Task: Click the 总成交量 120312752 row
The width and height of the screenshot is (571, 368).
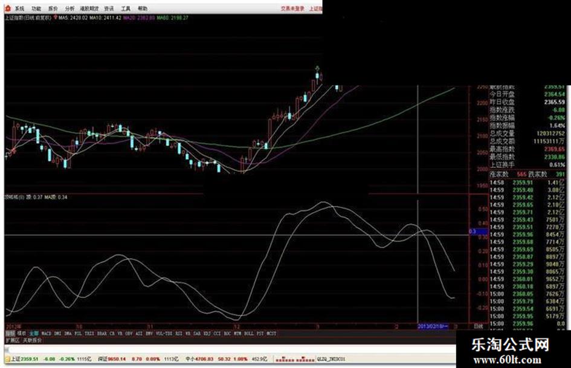Action: (527, 134)
